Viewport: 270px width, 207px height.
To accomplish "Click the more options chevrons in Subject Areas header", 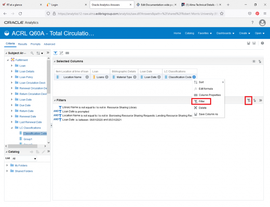I will [48, 53].
